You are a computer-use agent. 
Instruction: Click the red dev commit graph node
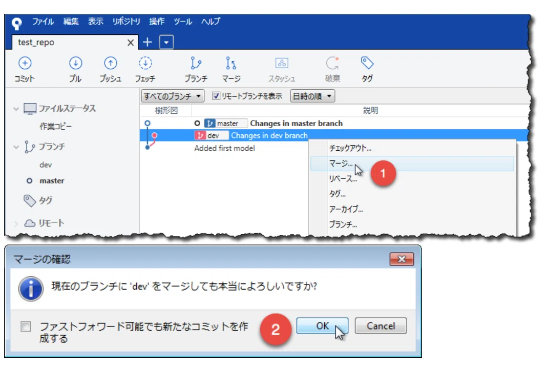[x=154, y=135]
